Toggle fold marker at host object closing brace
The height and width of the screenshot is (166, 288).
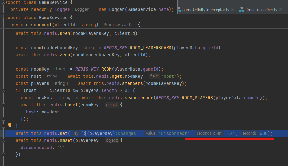3,119
